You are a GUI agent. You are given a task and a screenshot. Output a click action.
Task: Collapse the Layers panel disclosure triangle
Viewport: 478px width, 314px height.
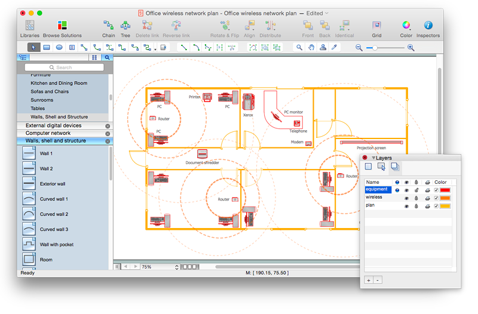coord(373,158)
